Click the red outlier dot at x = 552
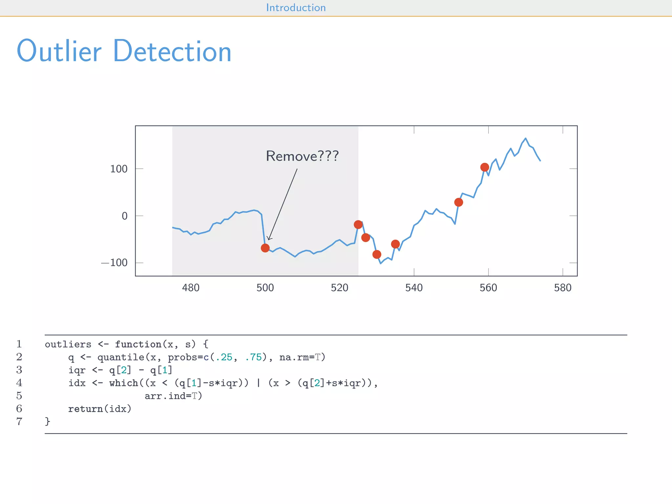Image resolution: width=672 pixels, height=504 pixels. coord(459,202)
